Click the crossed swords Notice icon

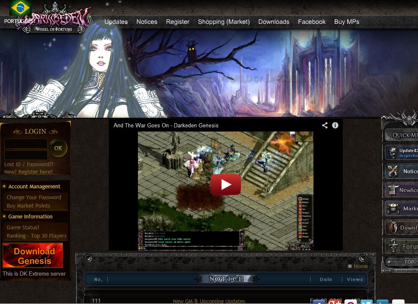click(x=393, y=171)
